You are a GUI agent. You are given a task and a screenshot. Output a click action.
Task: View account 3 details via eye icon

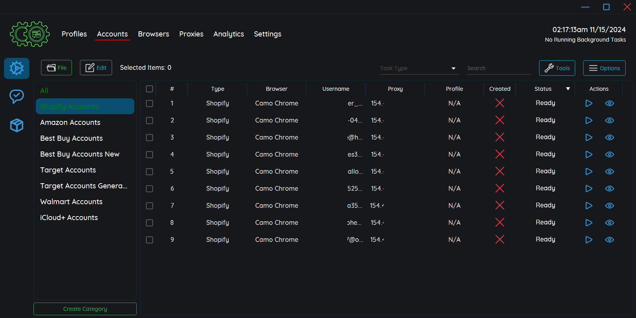pos(609,138)
